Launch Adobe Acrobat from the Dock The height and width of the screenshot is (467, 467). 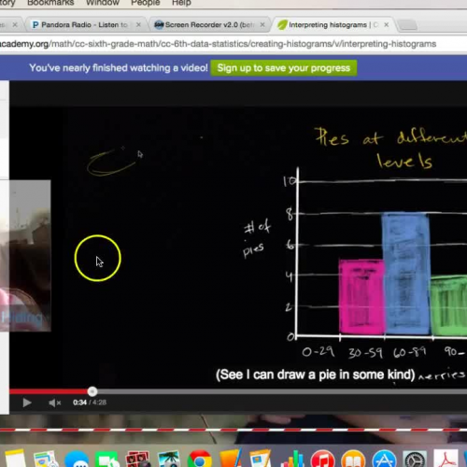coord(446,459)
